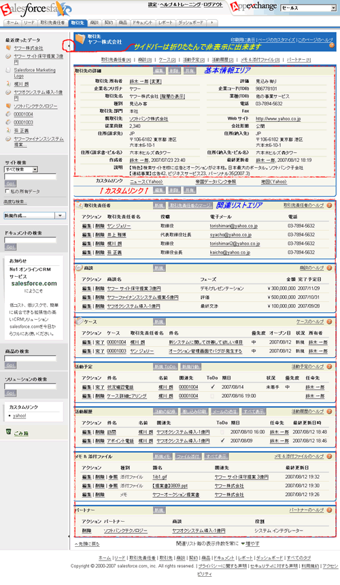Viewport: 340px width, 585px height.
Task: Click the case icon beside 00001004 in the sidebar
Action: 8,114
